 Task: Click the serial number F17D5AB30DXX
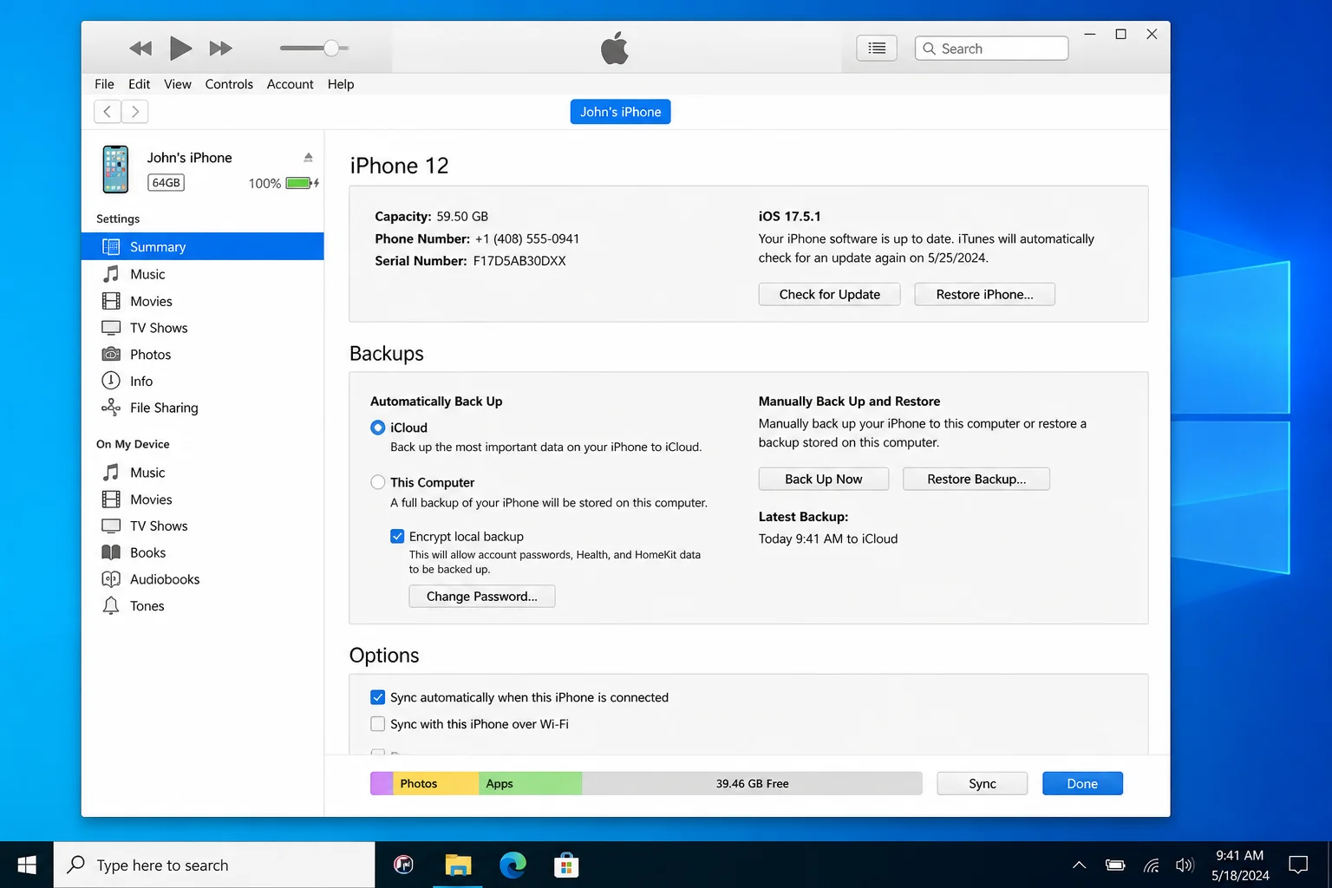[x=519, y=260]
